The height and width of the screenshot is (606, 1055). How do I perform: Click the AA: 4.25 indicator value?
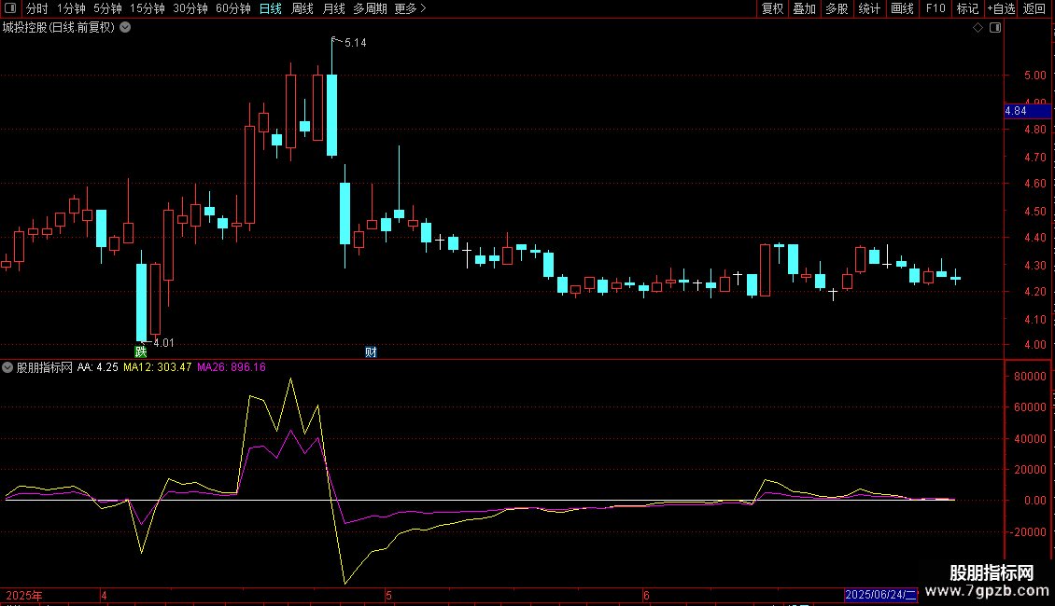(97, 367)
